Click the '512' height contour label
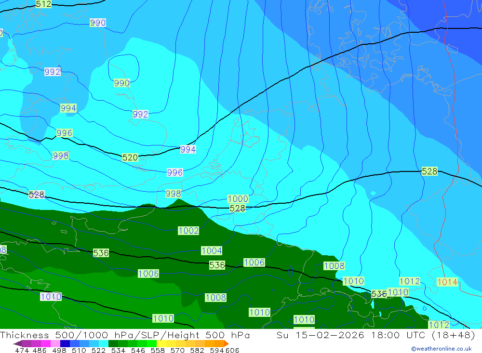This screenshot has height=353, width=482. click(x=44, y=4)
